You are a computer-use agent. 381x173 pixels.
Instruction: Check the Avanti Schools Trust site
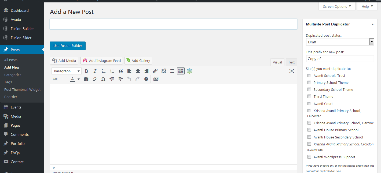click(309, 76)
